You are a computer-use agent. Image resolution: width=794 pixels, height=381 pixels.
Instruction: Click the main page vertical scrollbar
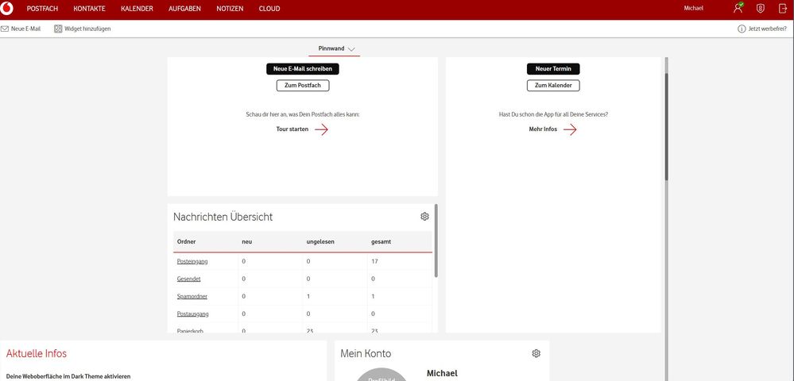(666, 126)
